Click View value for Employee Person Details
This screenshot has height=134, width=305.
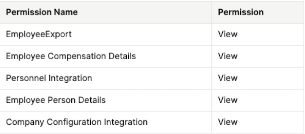click(x=228, y=100)
